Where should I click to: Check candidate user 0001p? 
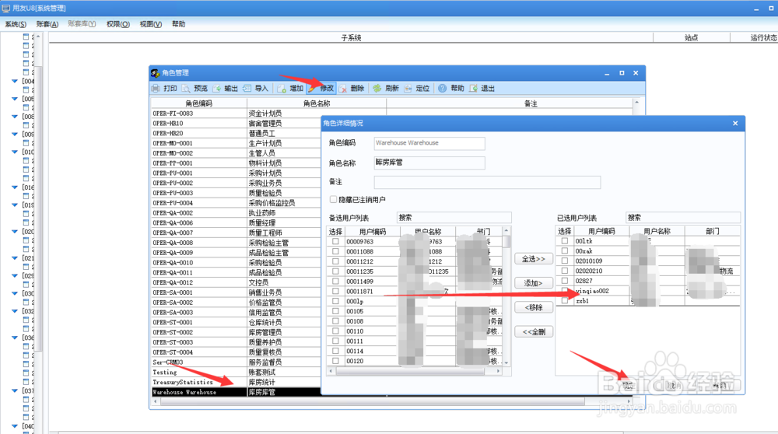[335, 301]
